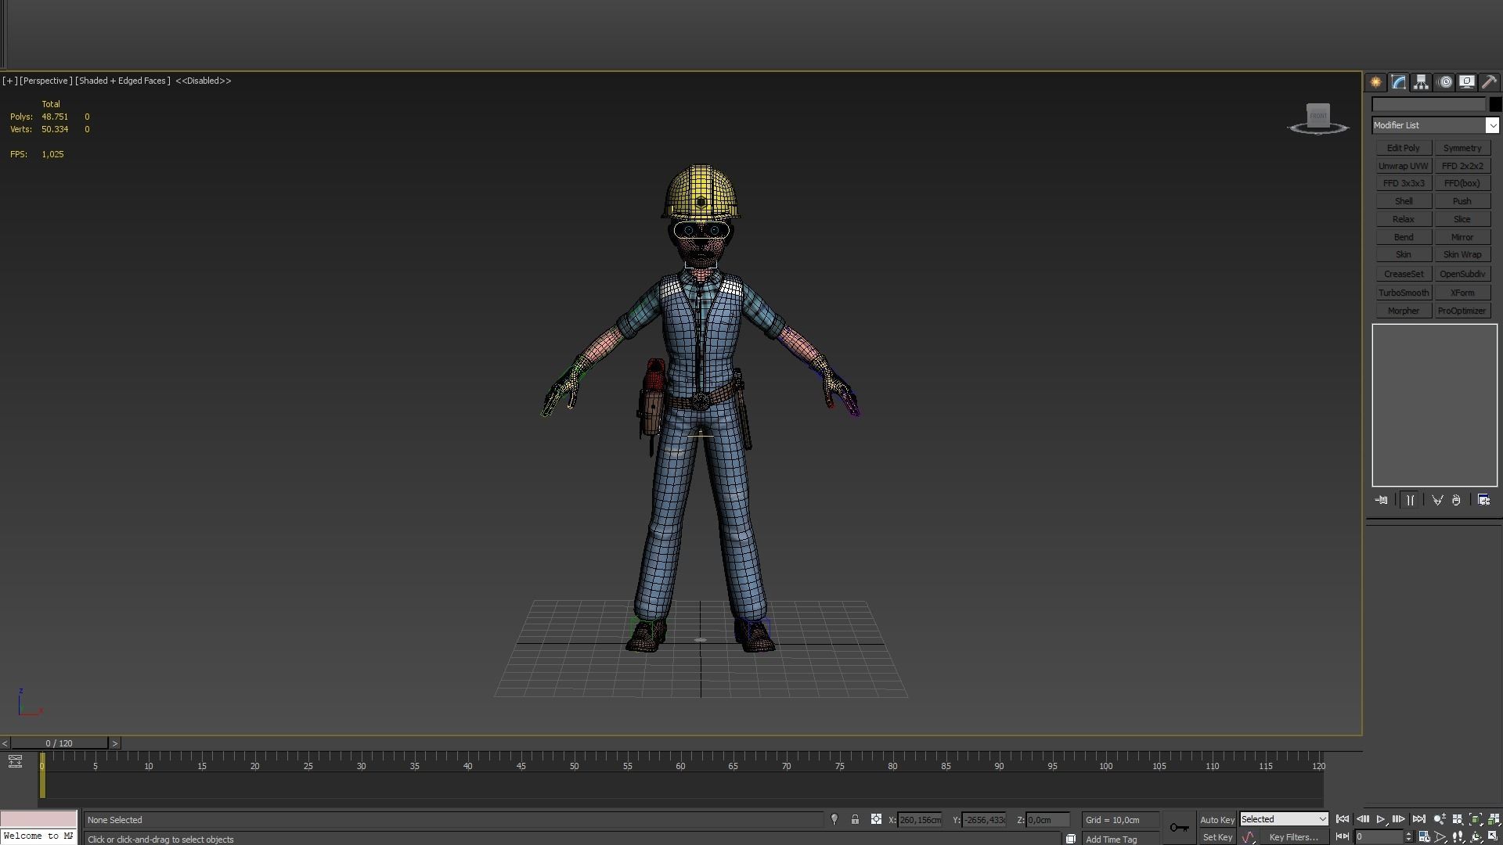The width and height of the screenshot is (1503, 845).
Task: Toggle isolate selection lightbulb icon
Action: 834,819
